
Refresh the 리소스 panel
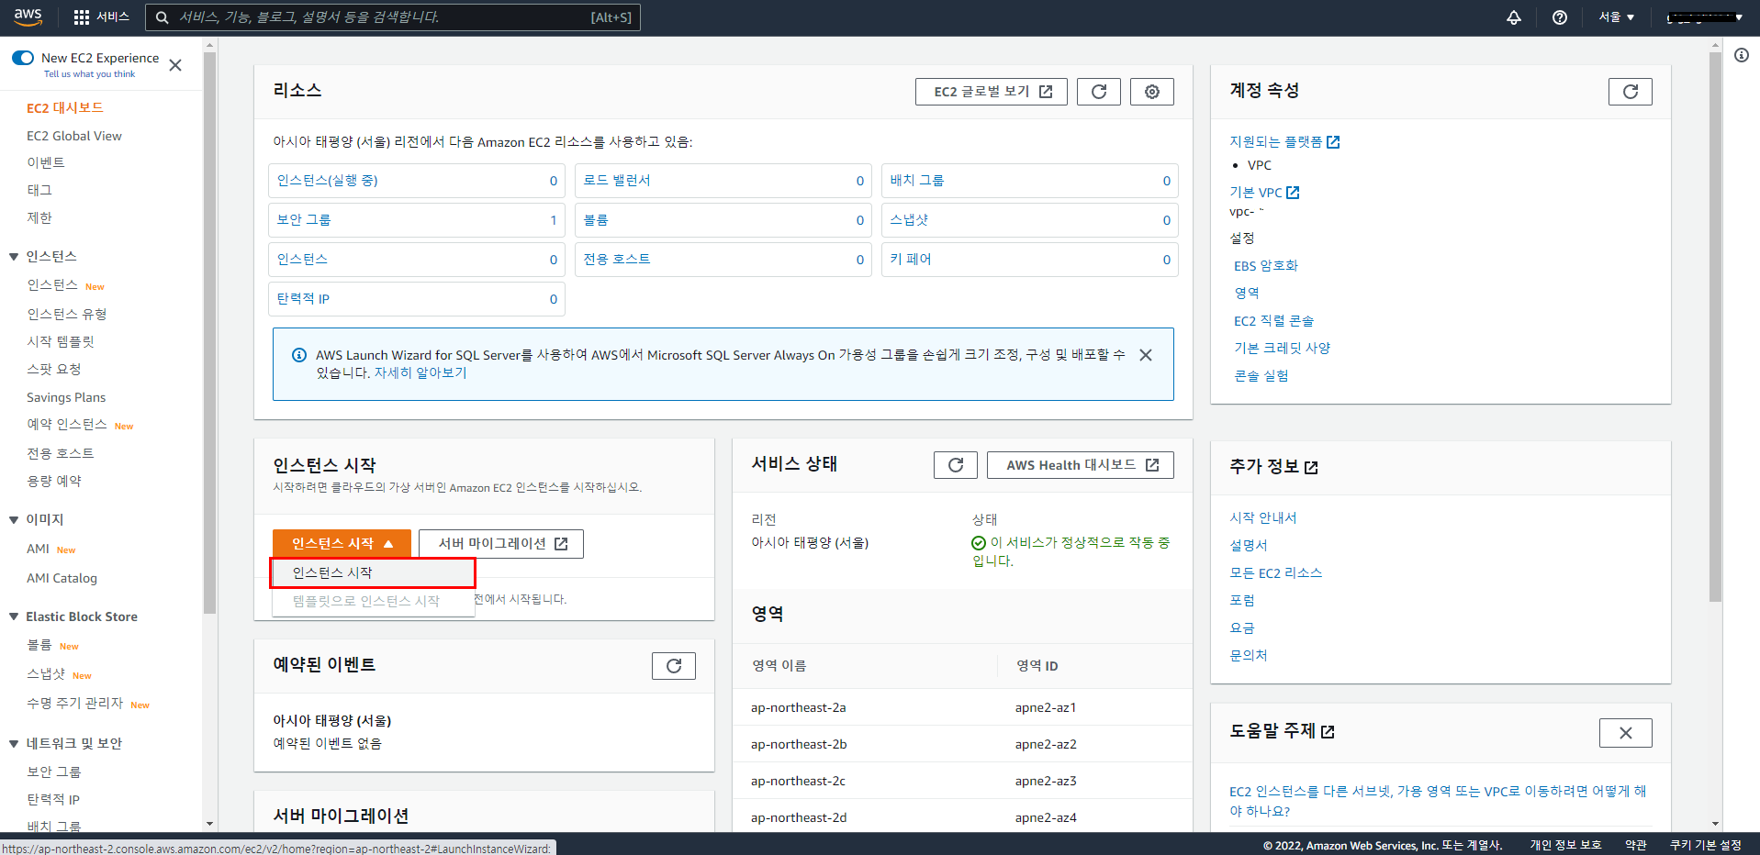tap(1099, 92)
